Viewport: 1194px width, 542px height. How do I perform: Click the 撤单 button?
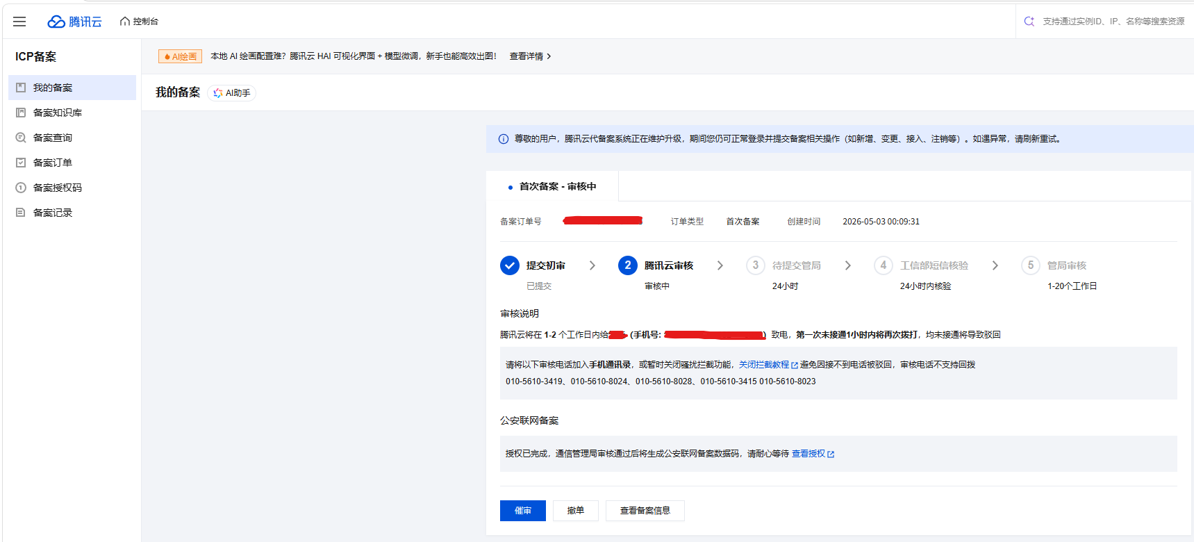tap(576, 511)
